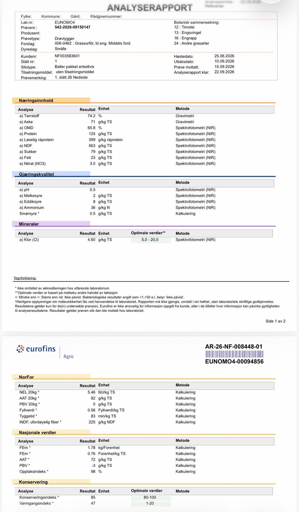The image size is (299, 512).
Task: Click the Agro label beside the logo
Action: (69, 356)
